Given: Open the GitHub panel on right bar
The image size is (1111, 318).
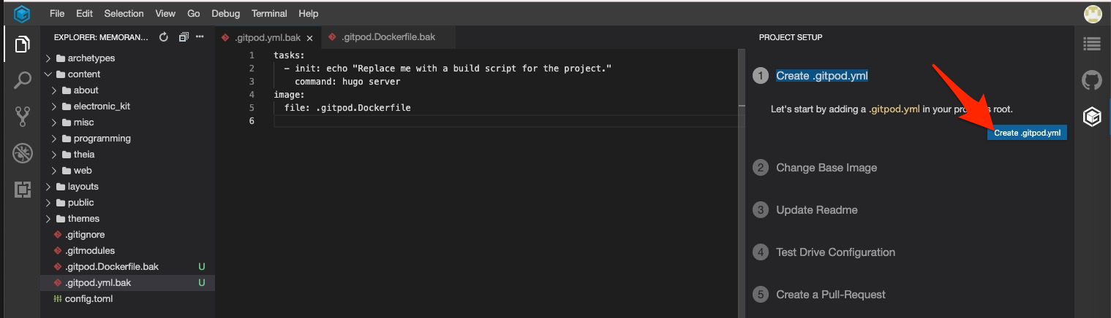Looking at the screenshot, I should (1091, 80).
